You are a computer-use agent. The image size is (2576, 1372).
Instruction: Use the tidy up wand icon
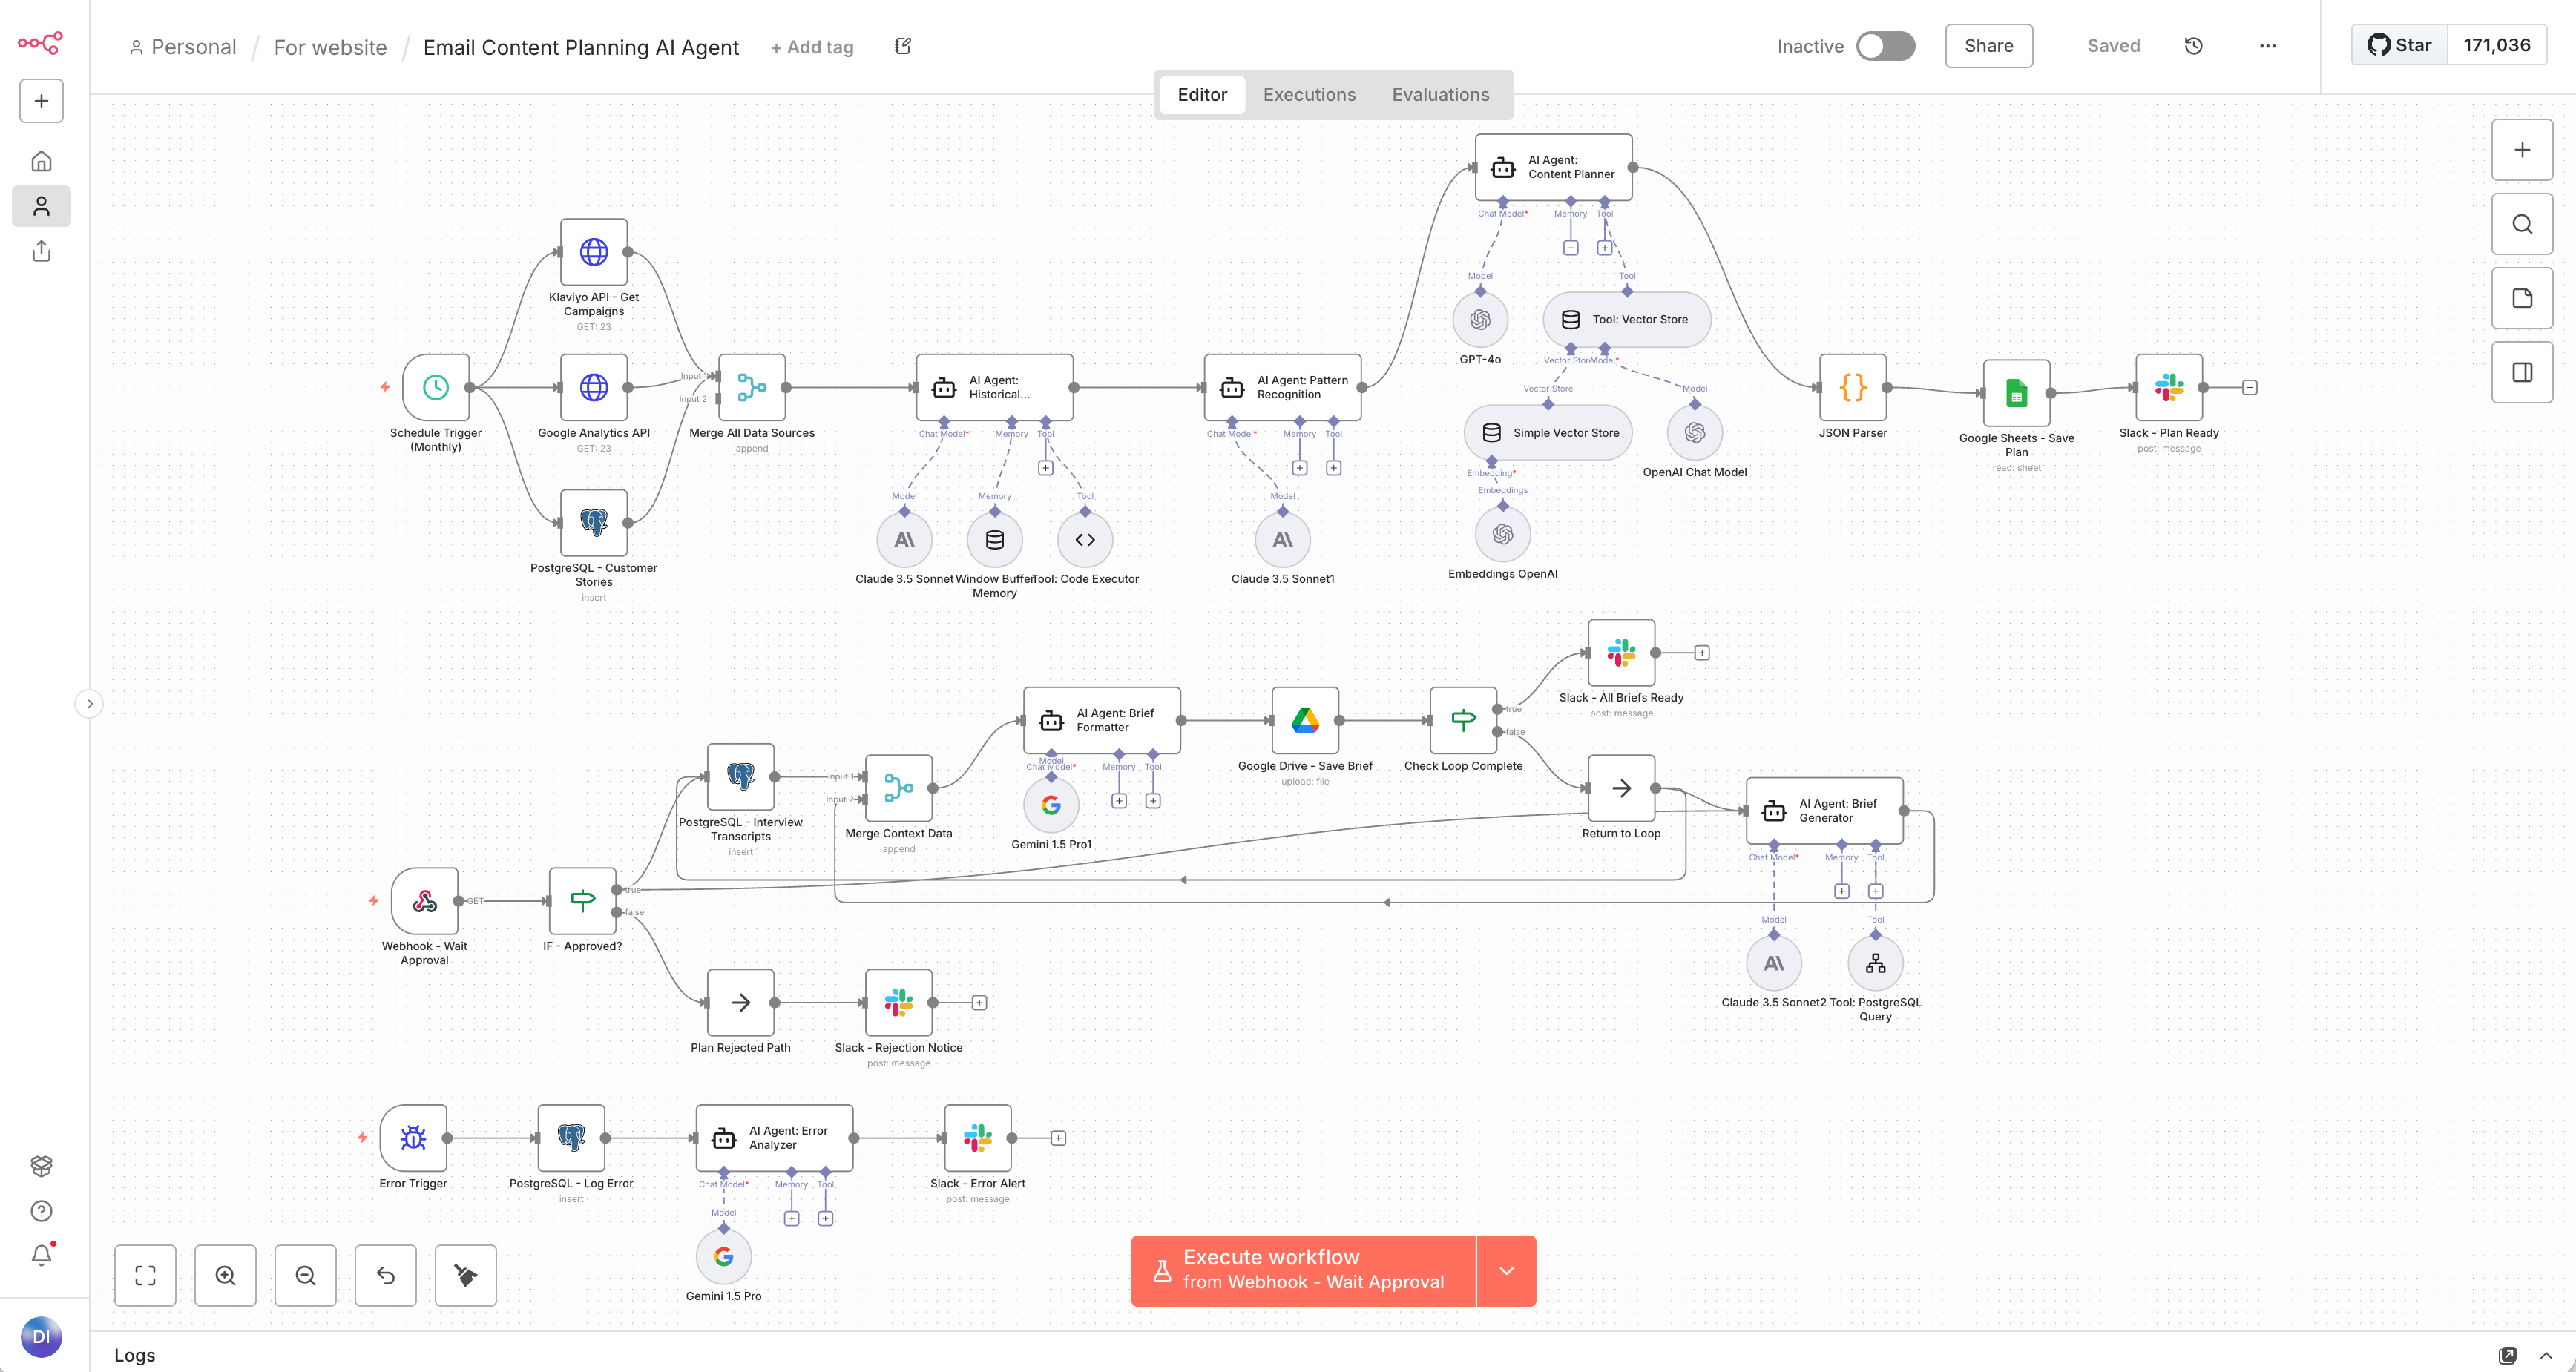[x=465, y=1275]
